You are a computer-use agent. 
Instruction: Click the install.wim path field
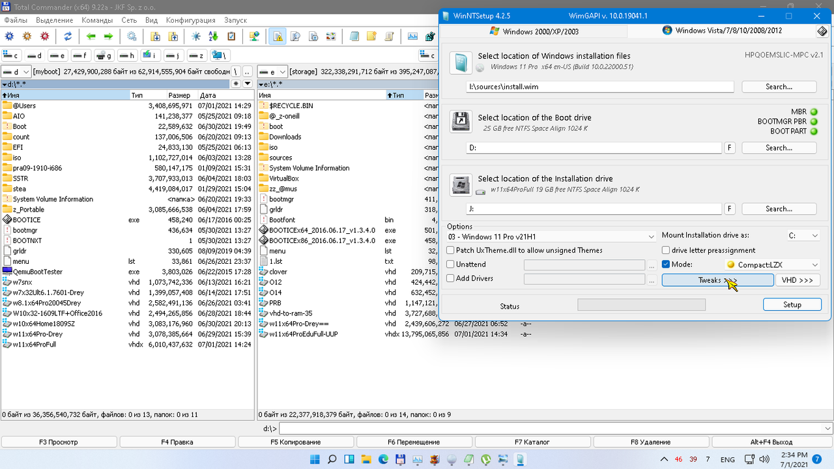(600, 87)
